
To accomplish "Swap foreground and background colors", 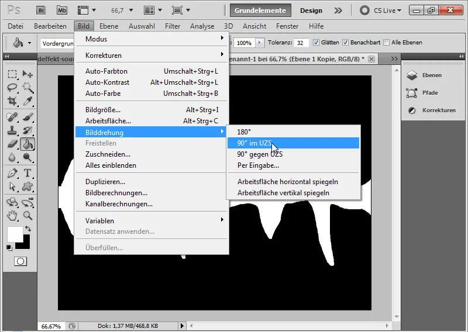I will click(28, 229).
